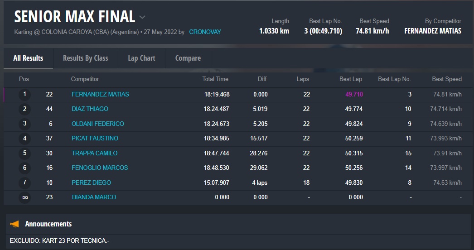Viewport: 474px width, 250px height.
Task: Open the CRONOVAY organizer link
Action: [x=205, y=32]
